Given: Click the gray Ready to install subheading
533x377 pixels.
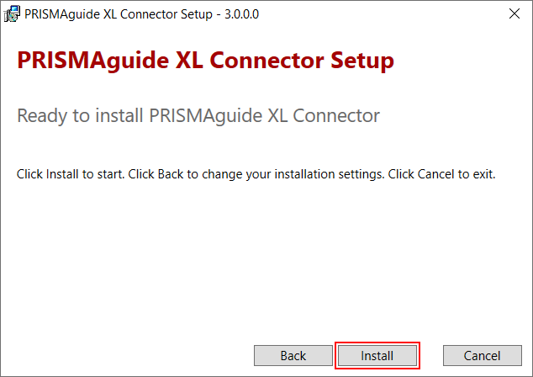Looking at the screenshot, I should point(198,115).
